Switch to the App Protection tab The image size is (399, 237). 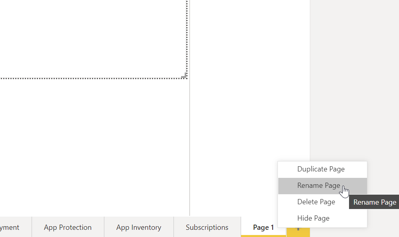67,227
